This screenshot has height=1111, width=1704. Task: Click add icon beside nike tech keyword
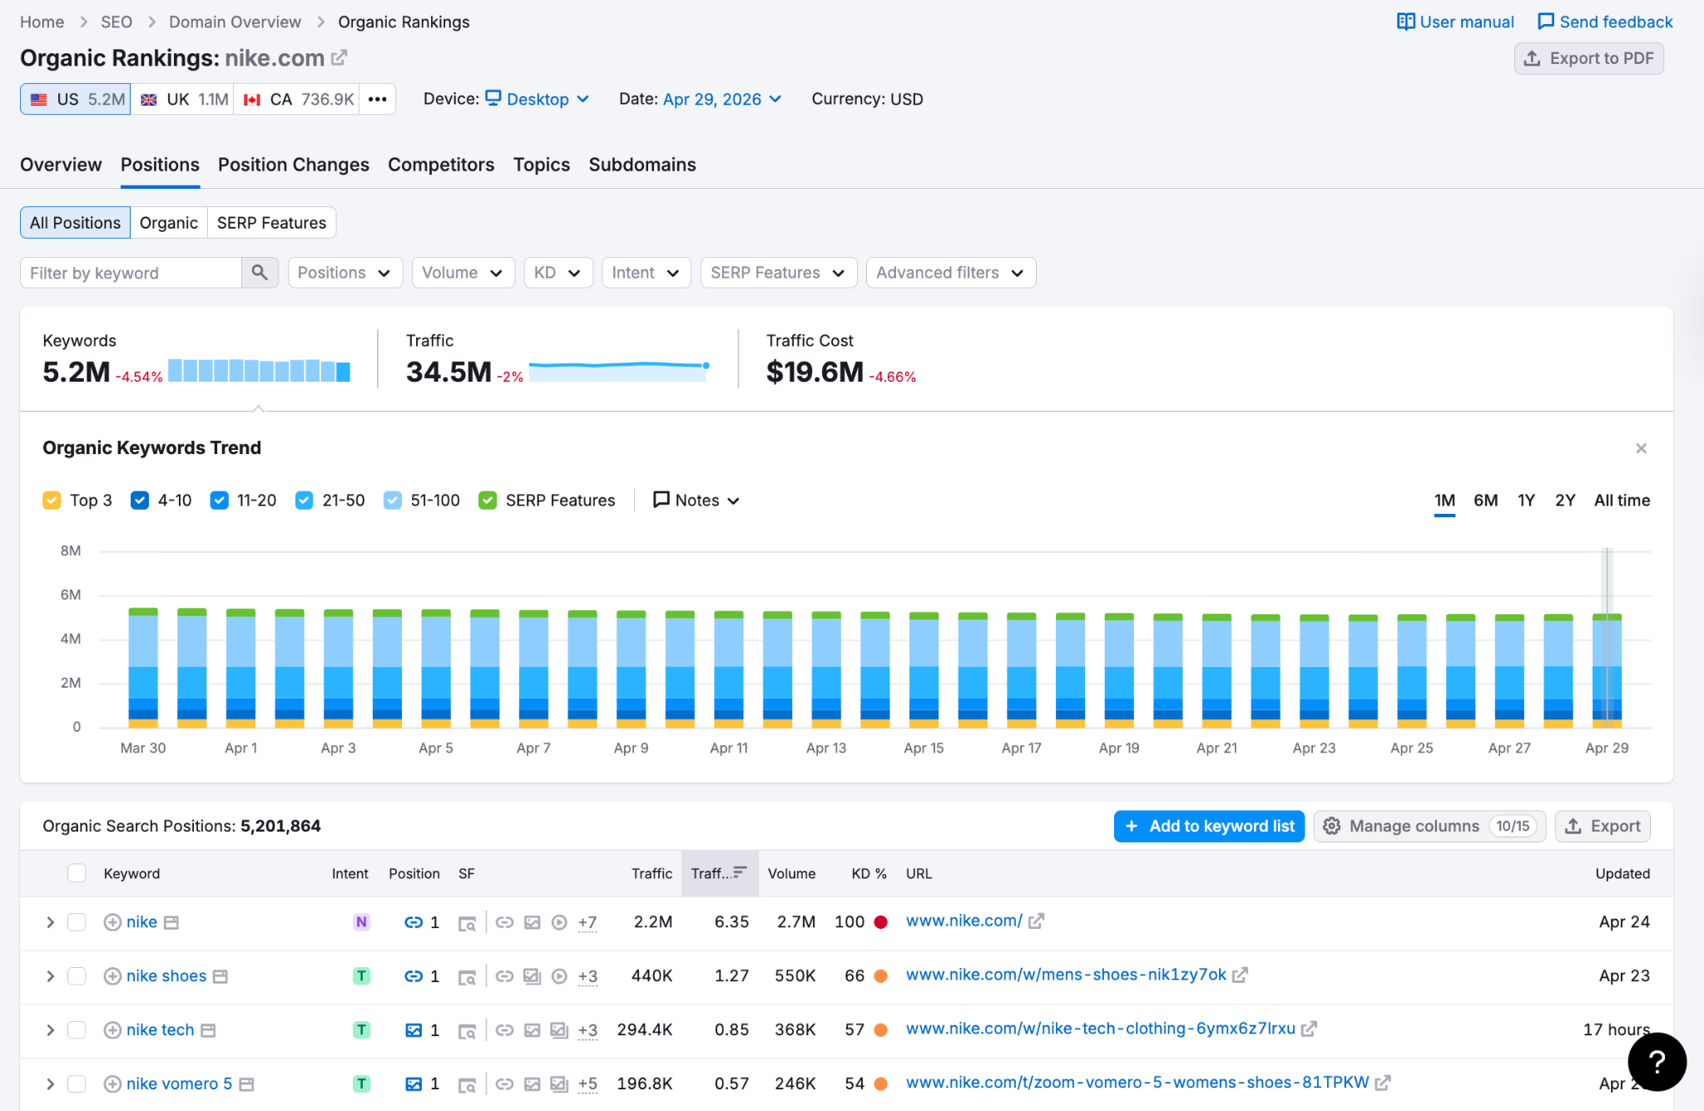112,1030
